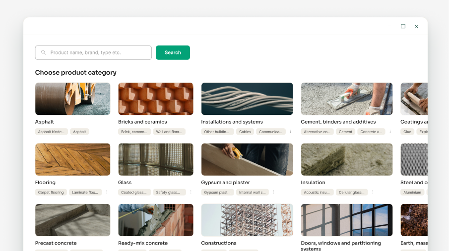This screenshot has height=251, width=449.
Task: Minimize the product category window
Action: pos(390,26)
